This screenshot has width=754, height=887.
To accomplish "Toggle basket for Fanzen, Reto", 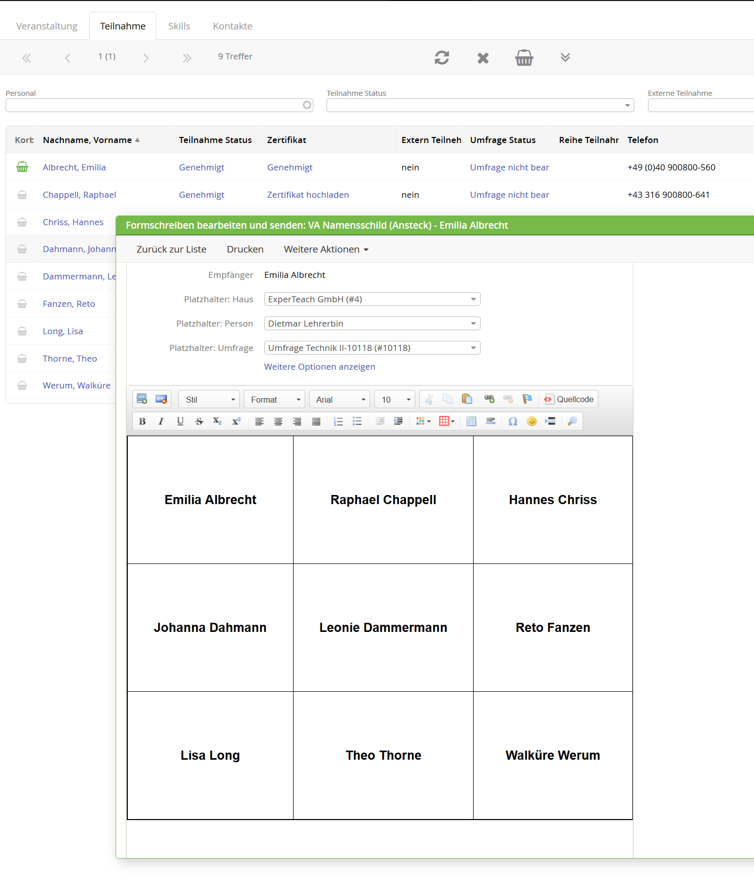I will tap(22, 304).
